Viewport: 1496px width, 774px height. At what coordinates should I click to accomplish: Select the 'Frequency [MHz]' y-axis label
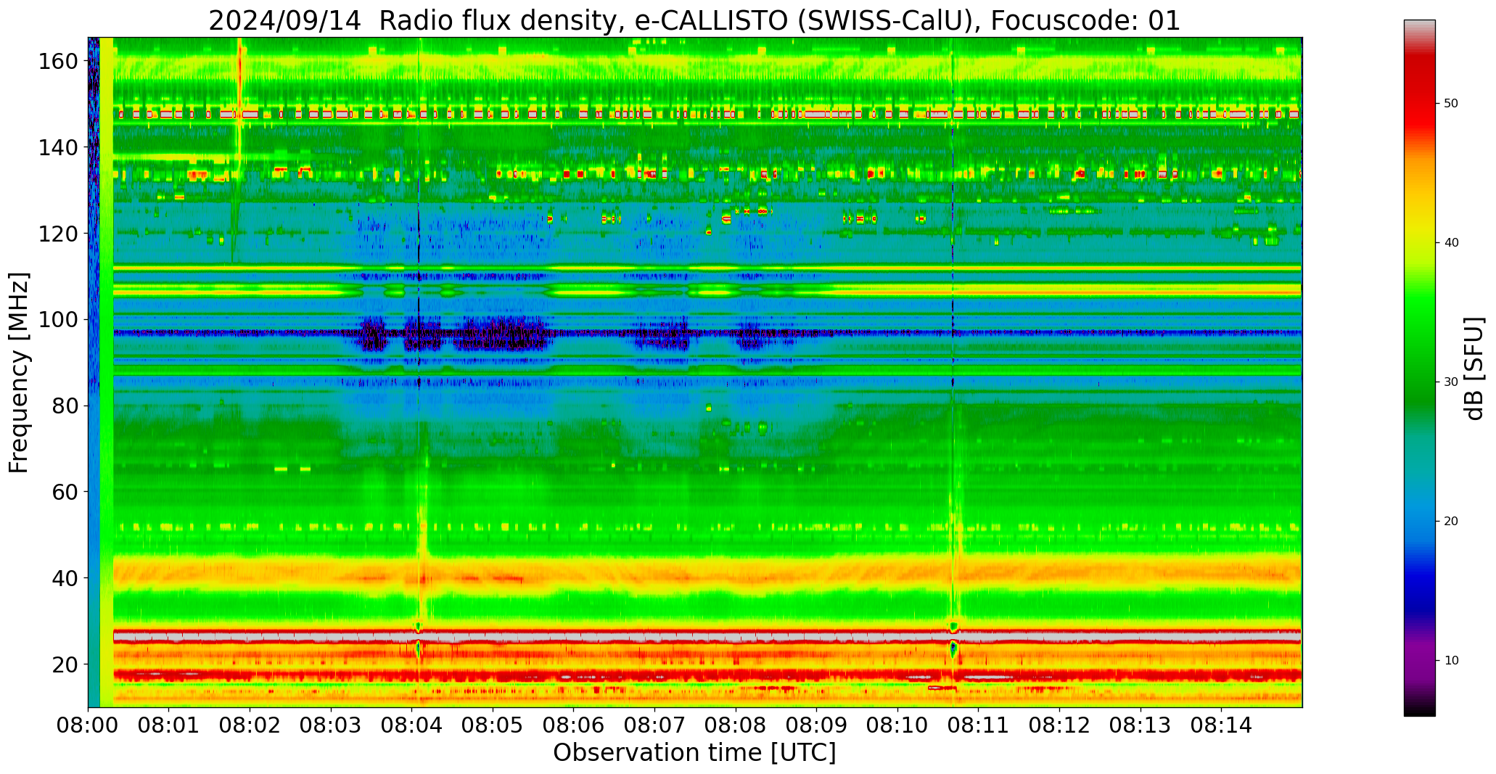pos(19,372)
